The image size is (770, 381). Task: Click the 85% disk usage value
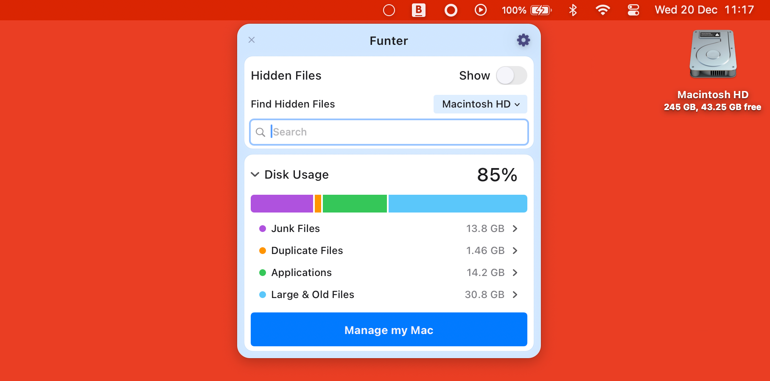point(497,175)
